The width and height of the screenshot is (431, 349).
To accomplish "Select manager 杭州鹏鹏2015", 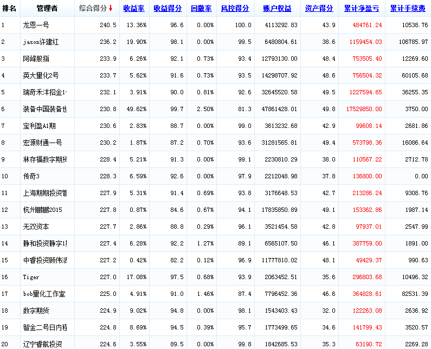I will pos(43,209).
